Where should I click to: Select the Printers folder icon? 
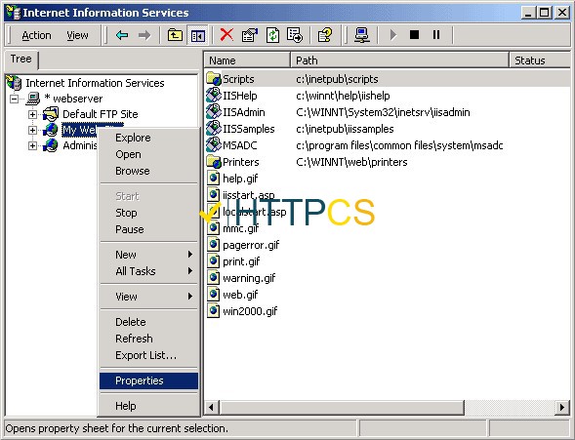(x=214, y=162)
